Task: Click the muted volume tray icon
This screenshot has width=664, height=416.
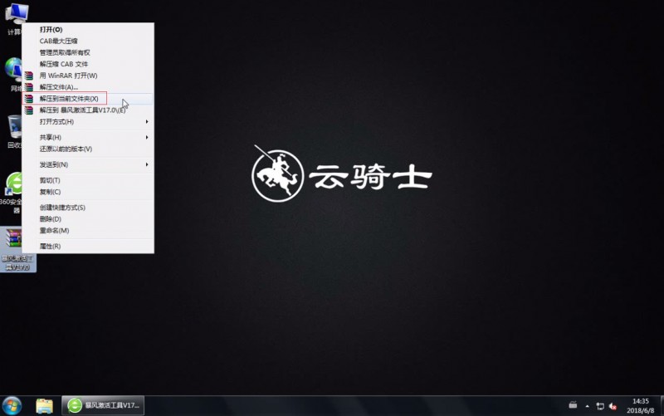Action: (x=613, y=406)
